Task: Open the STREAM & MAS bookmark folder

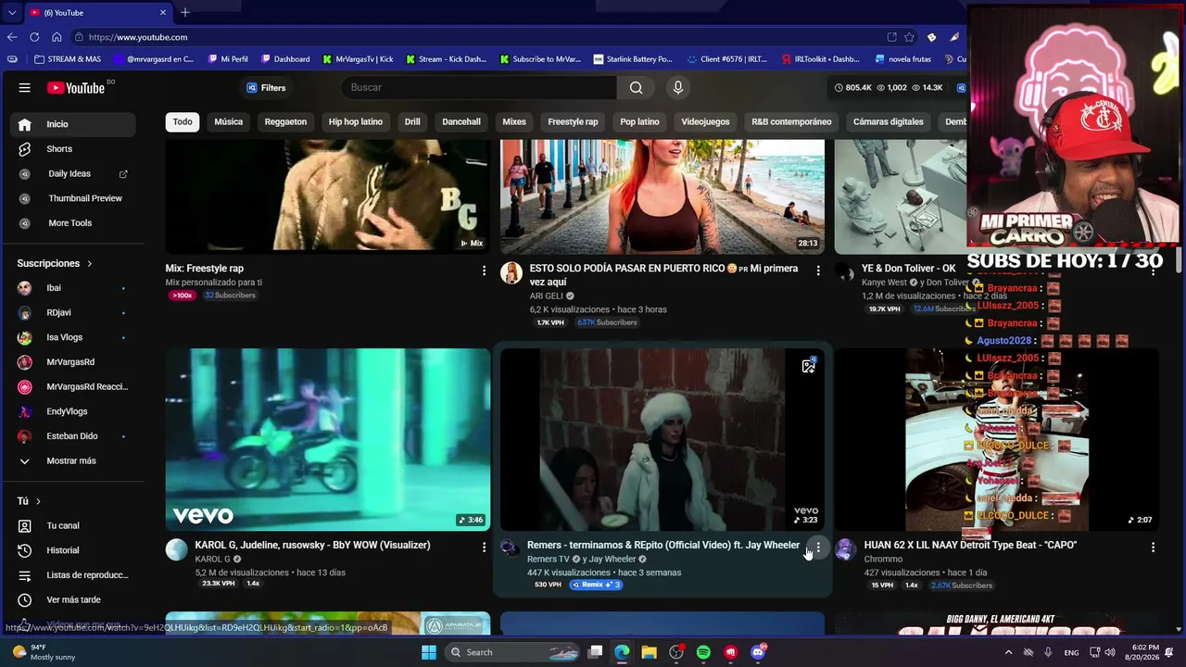Action: pos(68,59)
